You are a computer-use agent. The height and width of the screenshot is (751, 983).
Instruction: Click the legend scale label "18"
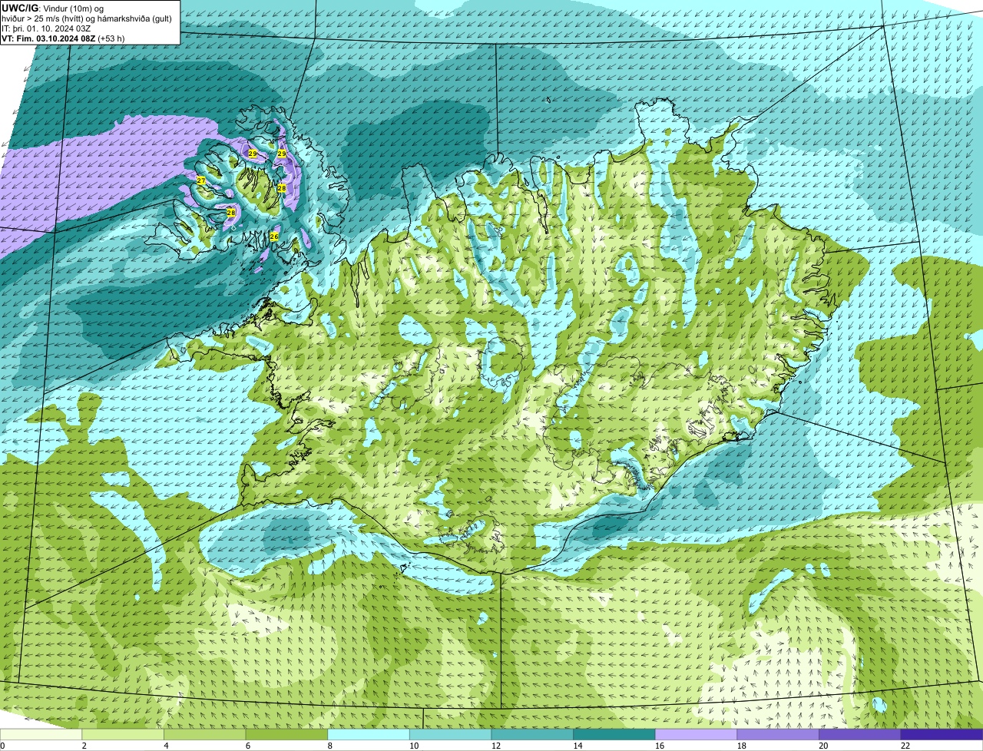[742, 746]
